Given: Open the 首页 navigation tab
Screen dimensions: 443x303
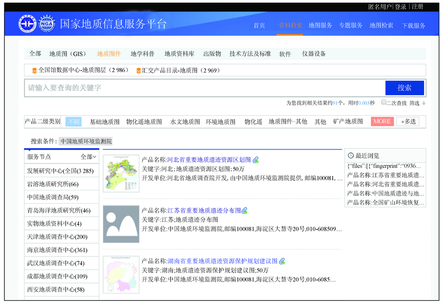Looking at the screenshot, I should click(x=259, y=26).
